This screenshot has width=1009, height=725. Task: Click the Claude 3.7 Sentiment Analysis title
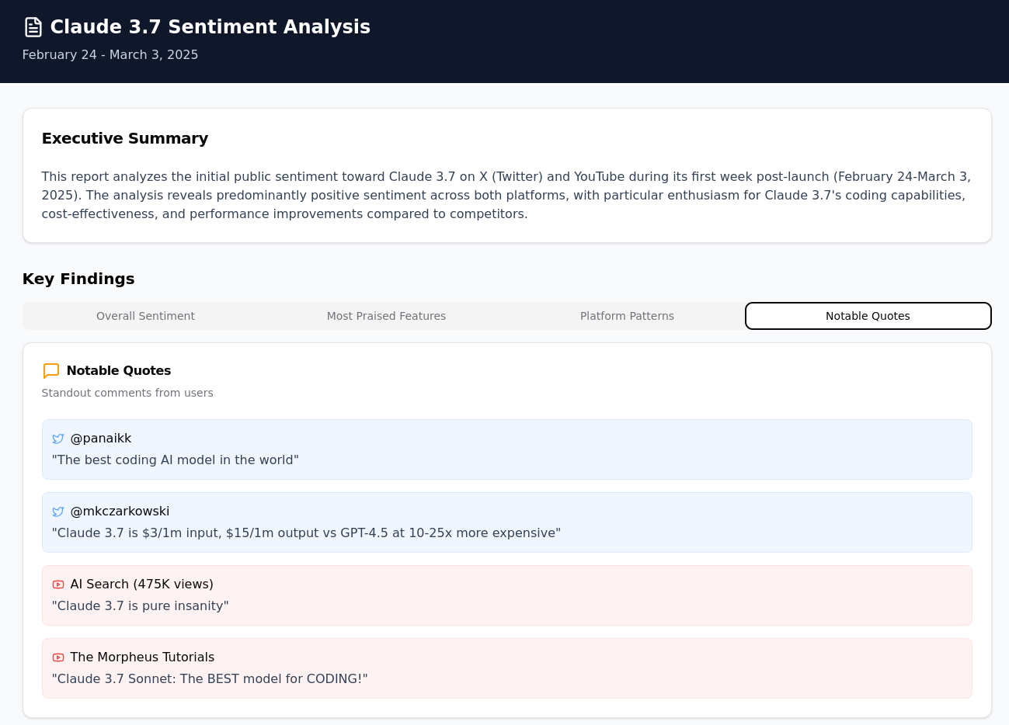210,27
